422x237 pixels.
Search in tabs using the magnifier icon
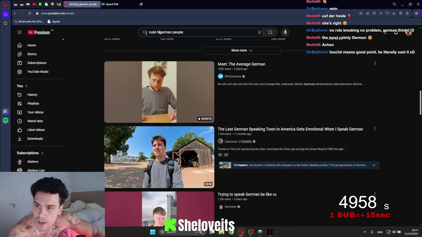coord(394,4)
